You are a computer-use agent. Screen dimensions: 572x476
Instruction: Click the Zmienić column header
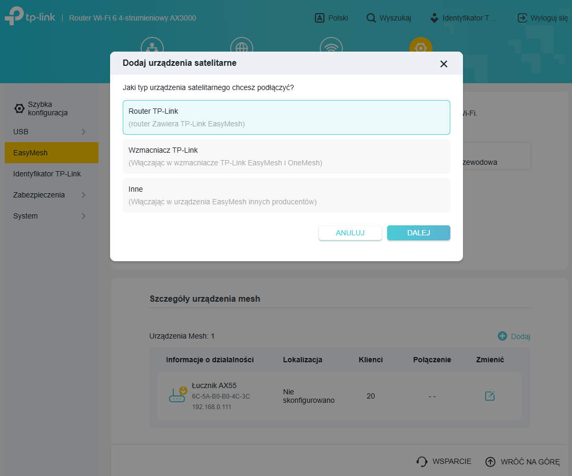pos(490,360)
